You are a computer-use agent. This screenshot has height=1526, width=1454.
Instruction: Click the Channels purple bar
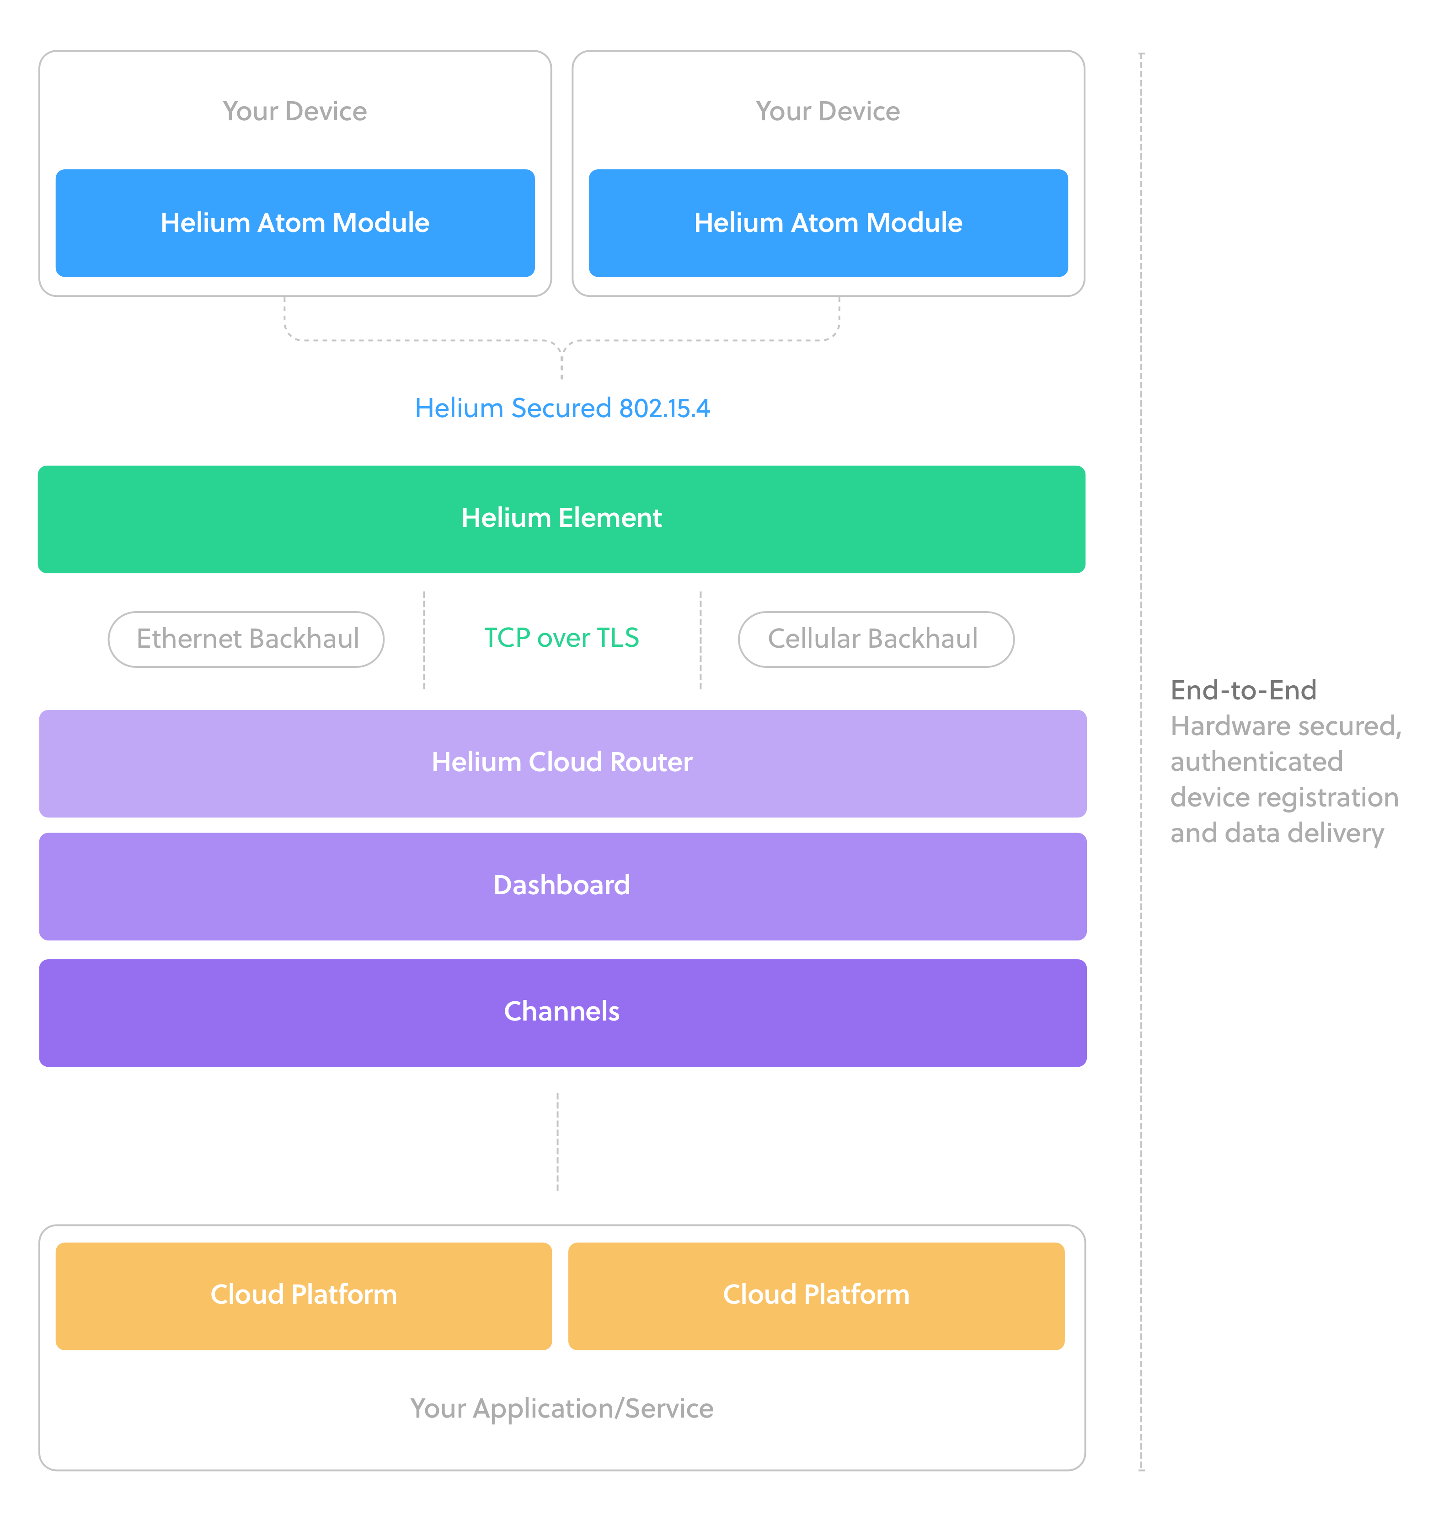point(562,1012)
